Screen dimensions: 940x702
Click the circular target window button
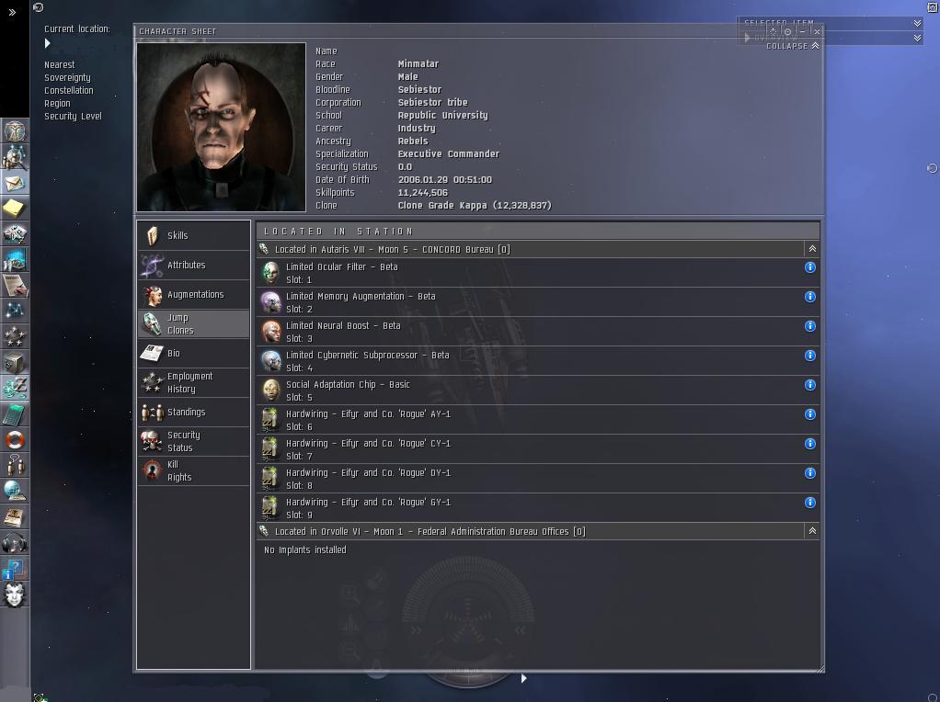(787, 31)
